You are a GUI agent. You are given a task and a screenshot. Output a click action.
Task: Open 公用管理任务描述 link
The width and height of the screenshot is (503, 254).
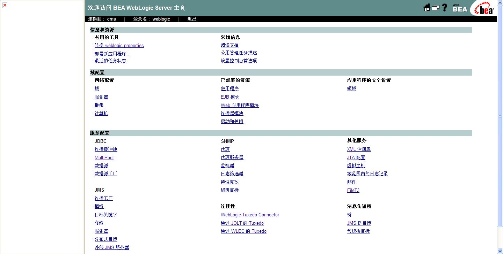tap(239, 53)
